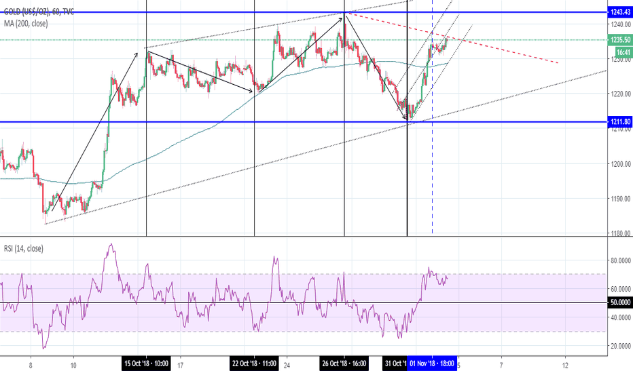Select the blue dashed vertical line
Viewport: 633px width, 373px height.
point(433,161)
